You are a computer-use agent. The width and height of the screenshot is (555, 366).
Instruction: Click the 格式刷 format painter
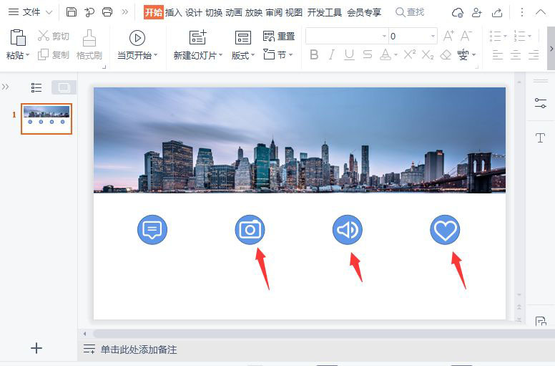pyautogui.click(x=89, y=44)
